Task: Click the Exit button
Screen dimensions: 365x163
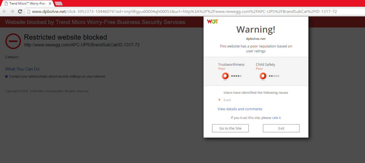Action: (281, 128)
